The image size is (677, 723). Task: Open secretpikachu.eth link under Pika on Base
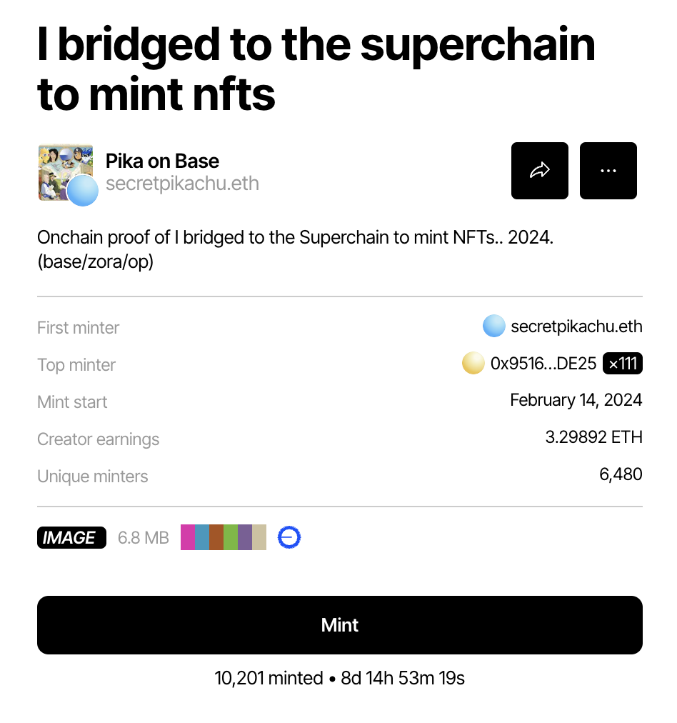click(x=182, y=184)
